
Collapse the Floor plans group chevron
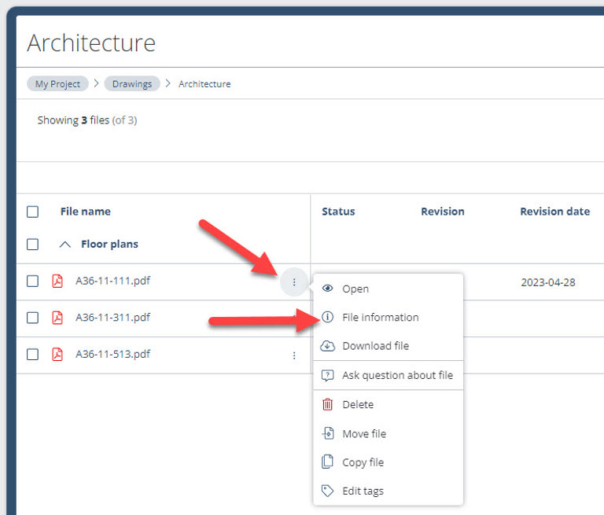(x=65, y=245)
